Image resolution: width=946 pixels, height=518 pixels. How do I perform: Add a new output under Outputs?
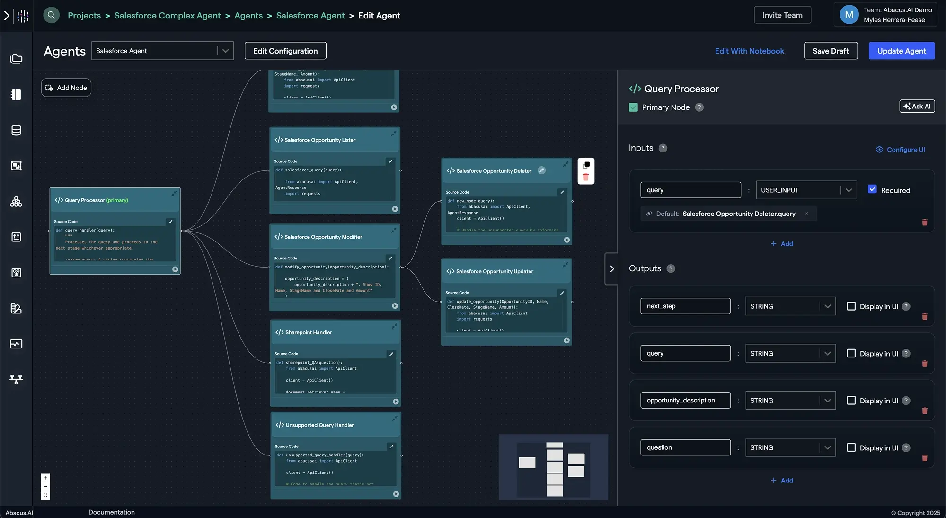782,481
